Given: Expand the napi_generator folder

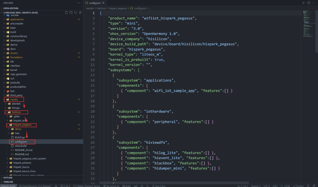Looking at the screenshot, I should 19,74.
